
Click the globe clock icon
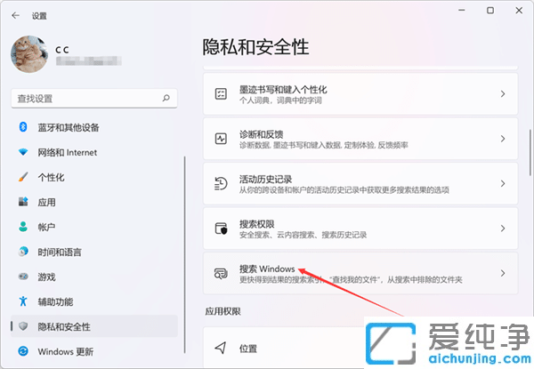pyautogui.click(x=23, y=252)
